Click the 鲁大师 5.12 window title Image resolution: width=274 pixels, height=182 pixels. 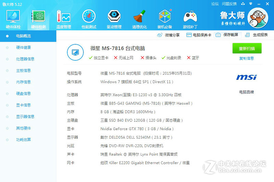[12, 4]
